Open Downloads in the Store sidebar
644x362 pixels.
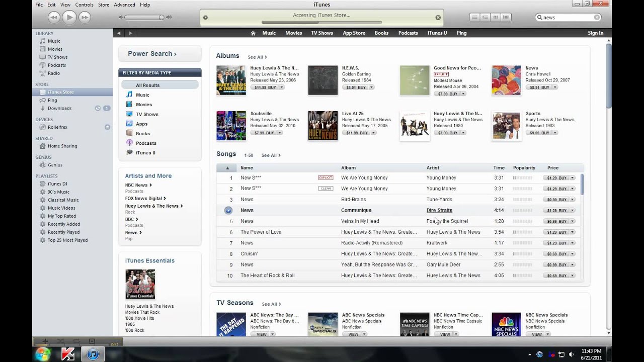(59, 108)
